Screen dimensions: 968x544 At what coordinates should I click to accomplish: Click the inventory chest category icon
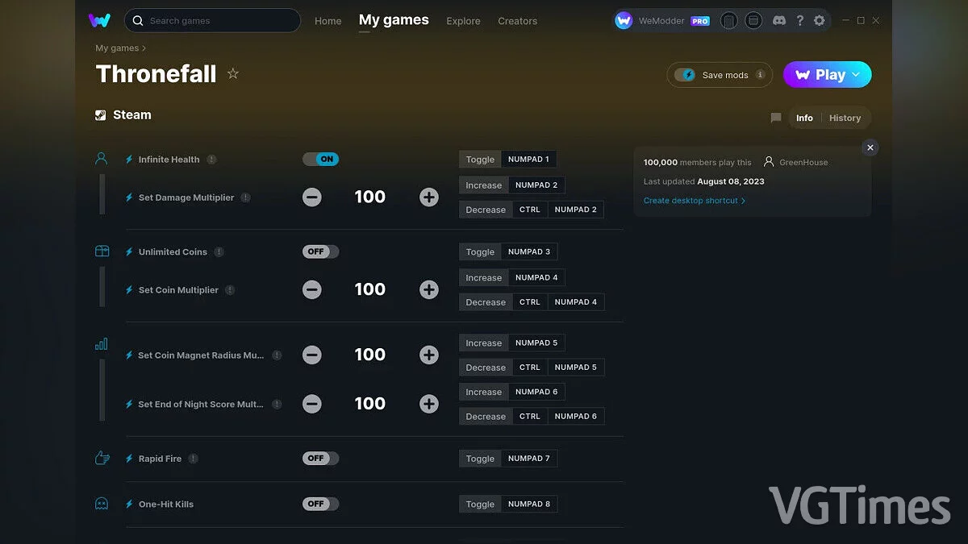102,251
